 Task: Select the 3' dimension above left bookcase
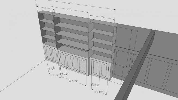(45, 8)
